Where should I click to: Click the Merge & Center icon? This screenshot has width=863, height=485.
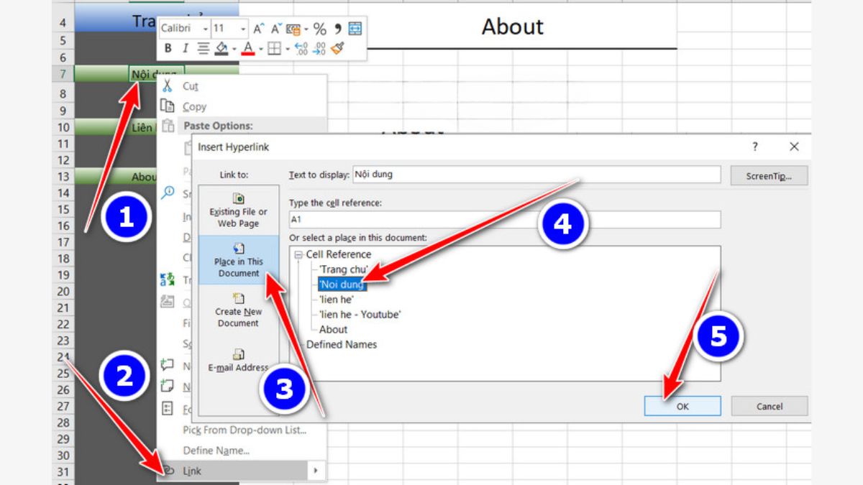(x=355, y=29)
